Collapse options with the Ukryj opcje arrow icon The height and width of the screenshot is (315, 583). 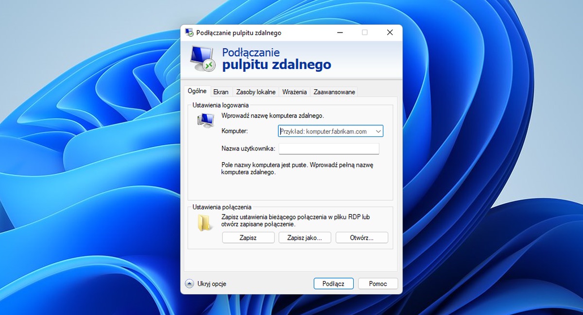(x=189, y=284)
